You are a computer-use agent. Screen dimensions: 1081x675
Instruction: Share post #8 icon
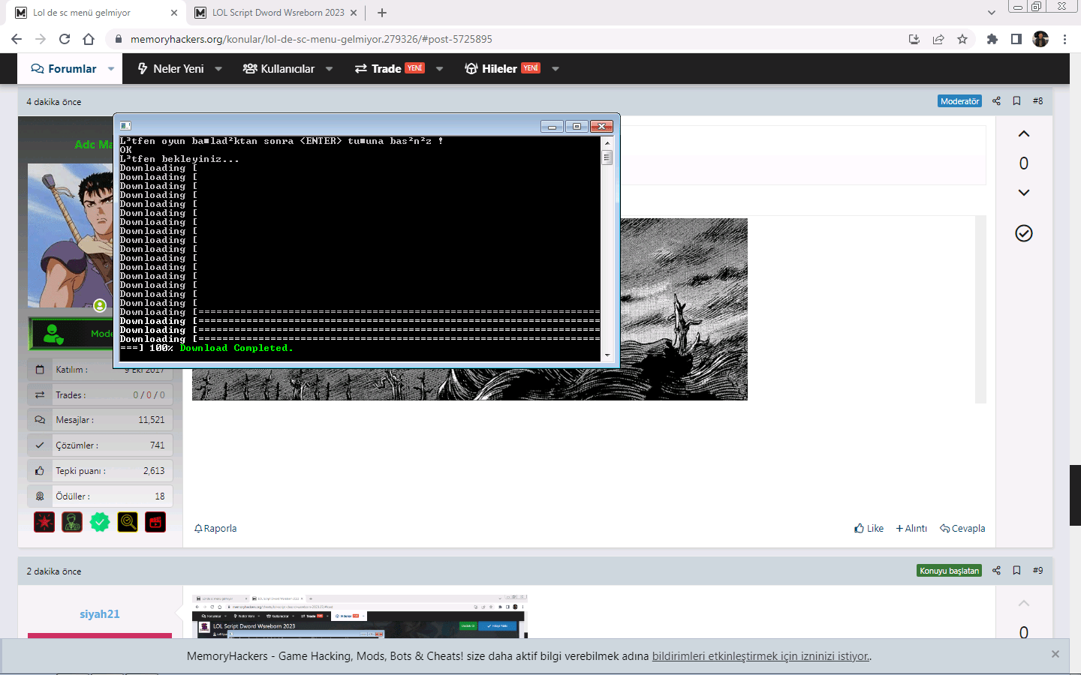(x=996, y=101)
